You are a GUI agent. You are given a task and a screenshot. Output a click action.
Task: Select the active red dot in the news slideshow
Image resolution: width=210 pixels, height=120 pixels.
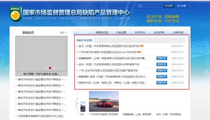(50, 68)
